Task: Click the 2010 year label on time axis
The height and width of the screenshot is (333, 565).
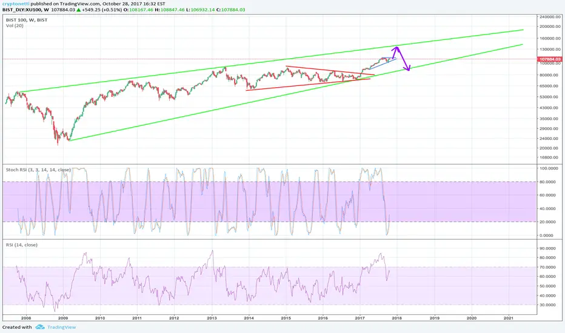Action: (100, 318)
